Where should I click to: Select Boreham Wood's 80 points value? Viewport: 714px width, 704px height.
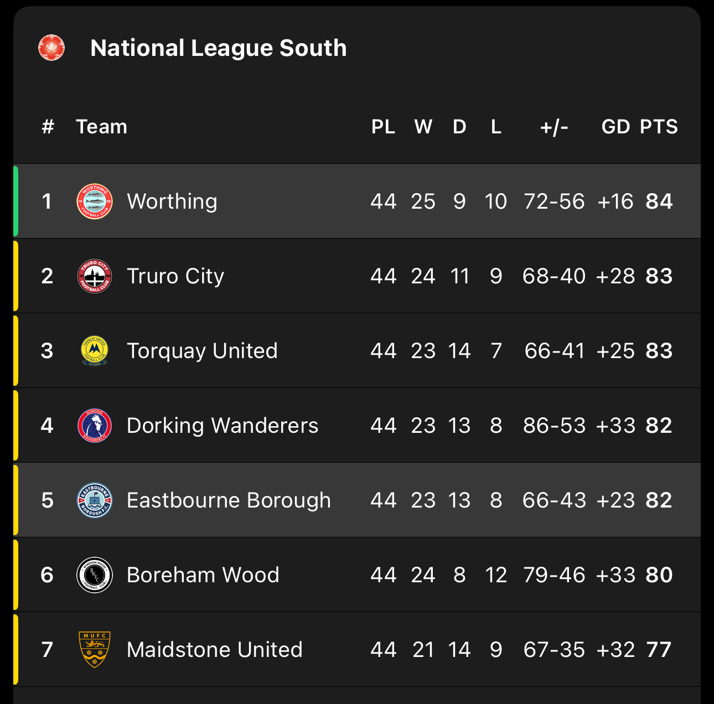coord(659,575)
